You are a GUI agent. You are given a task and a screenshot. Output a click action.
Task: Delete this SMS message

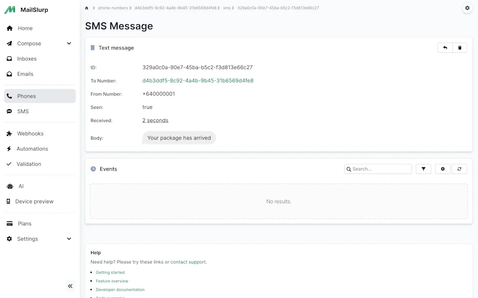click(x=460, y=47)
